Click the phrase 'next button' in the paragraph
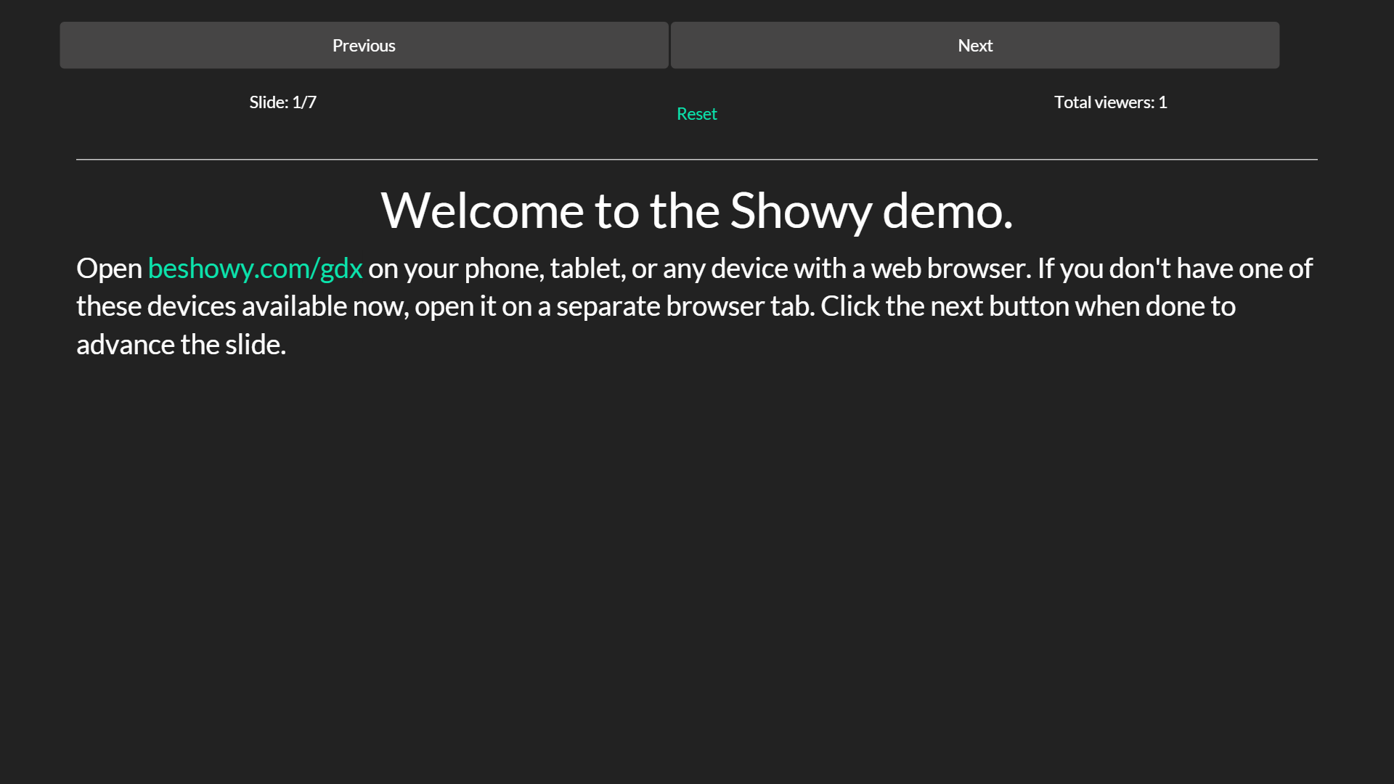This screenshot has height=784, width=1394. [1000, 306]
